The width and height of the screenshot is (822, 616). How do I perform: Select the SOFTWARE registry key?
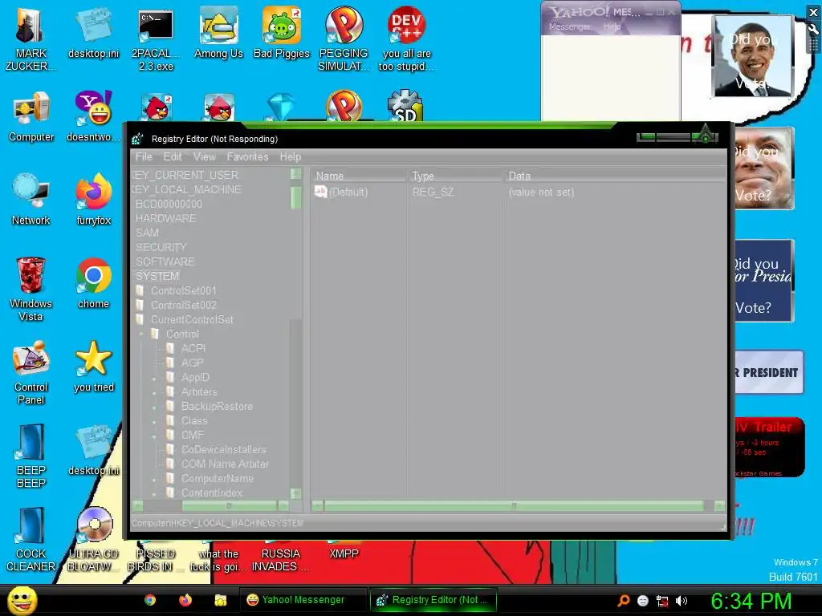coord(165,261)
